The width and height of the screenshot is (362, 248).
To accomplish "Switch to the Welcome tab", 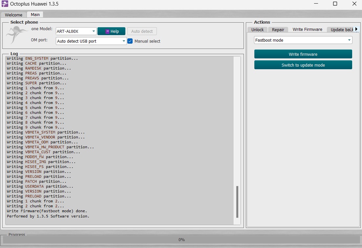I will tap(13, 15).
